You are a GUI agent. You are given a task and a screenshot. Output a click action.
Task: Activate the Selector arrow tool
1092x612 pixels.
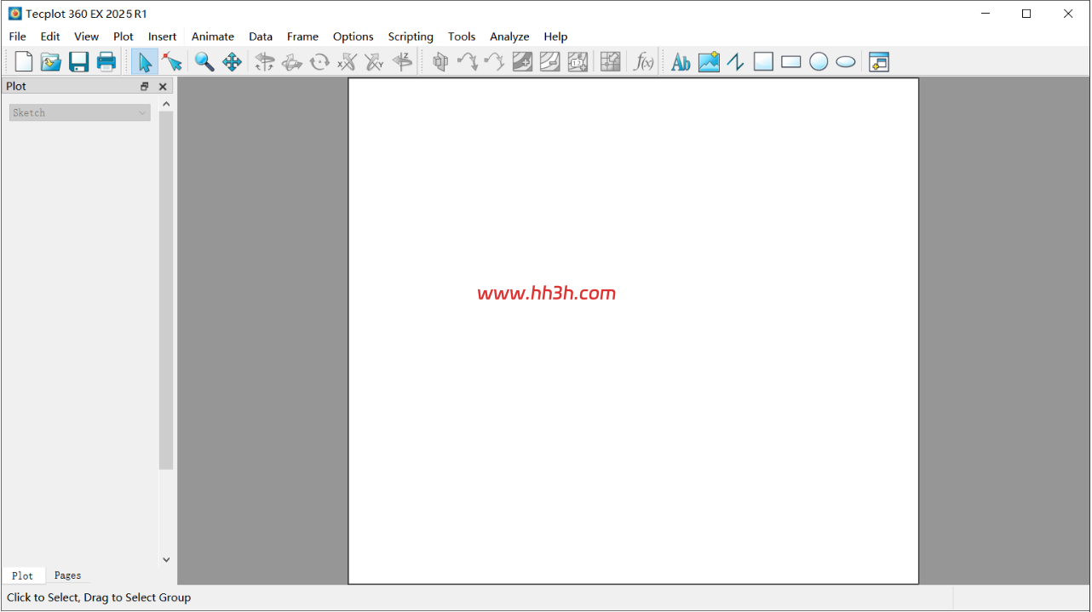point(144,61)
